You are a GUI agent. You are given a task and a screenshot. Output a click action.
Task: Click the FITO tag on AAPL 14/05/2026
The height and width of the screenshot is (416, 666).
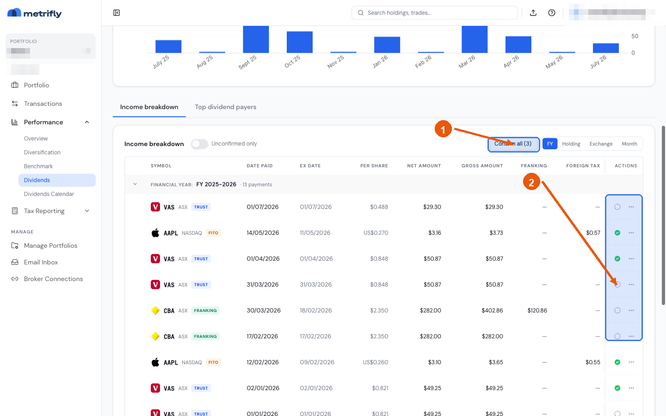tap(213, 233)
